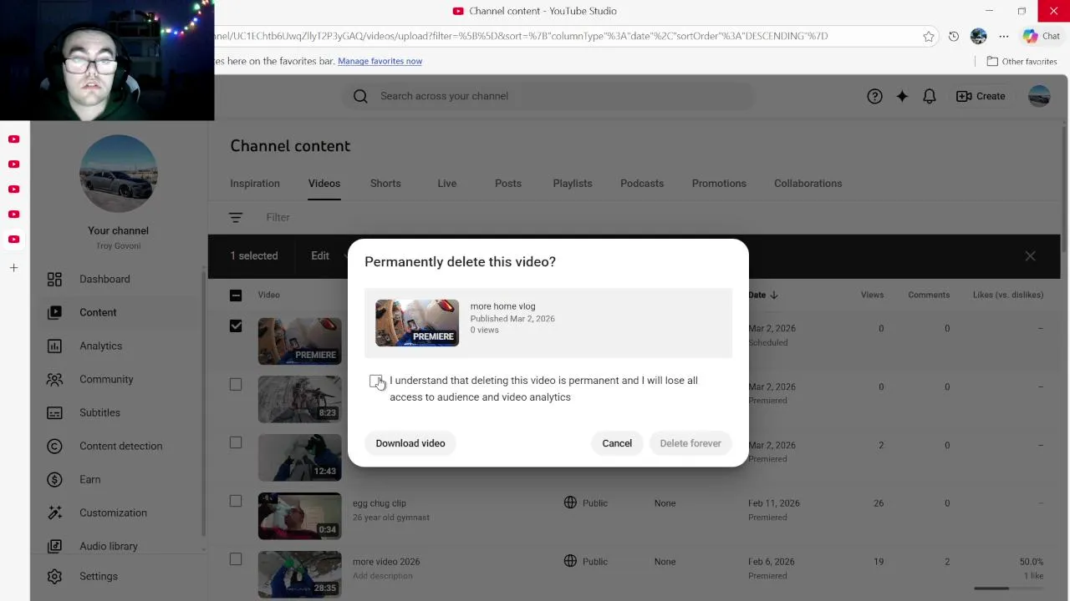Click the 'more video 2026' title
1070x601 pixels.
pyautogui.click(x=386, y=562)
